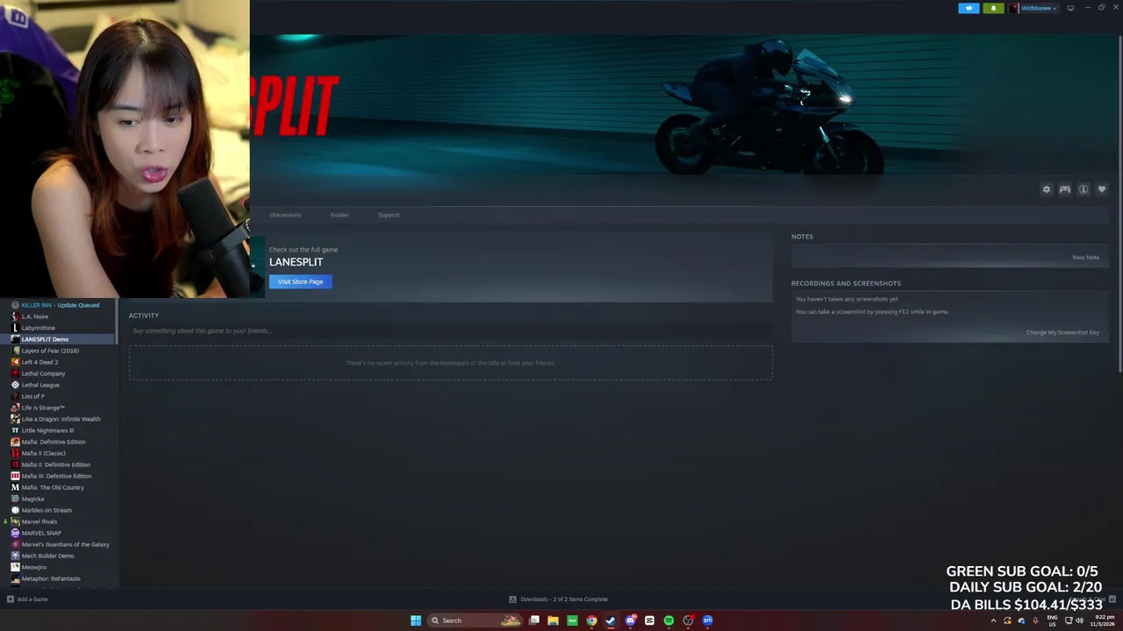1123x631 pixels.
Task: Open Downloads status, 2 of 2 Items Complete
Action: click(x=559, y=599)
